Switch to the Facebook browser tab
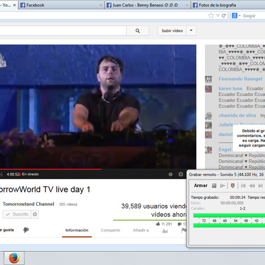Image resolution: width=265 pixels, height=265 pixels. pos(61,5)
